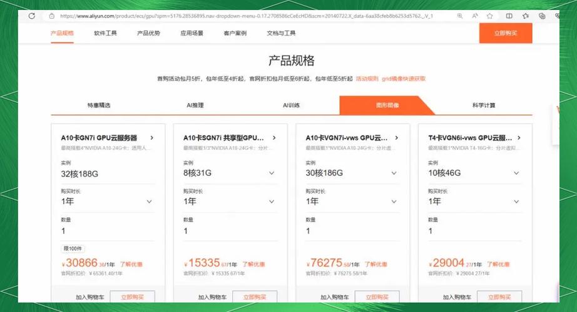Open A10卡SGN7i 共享型GPU card arrow
The image size is (577, 312).
[274, 138]
